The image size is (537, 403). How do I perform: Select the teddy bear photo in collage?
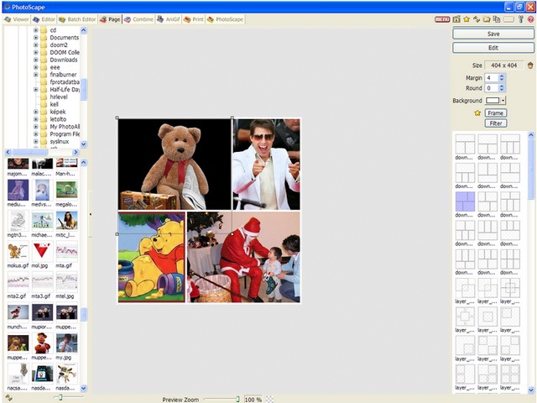(175, 165)
